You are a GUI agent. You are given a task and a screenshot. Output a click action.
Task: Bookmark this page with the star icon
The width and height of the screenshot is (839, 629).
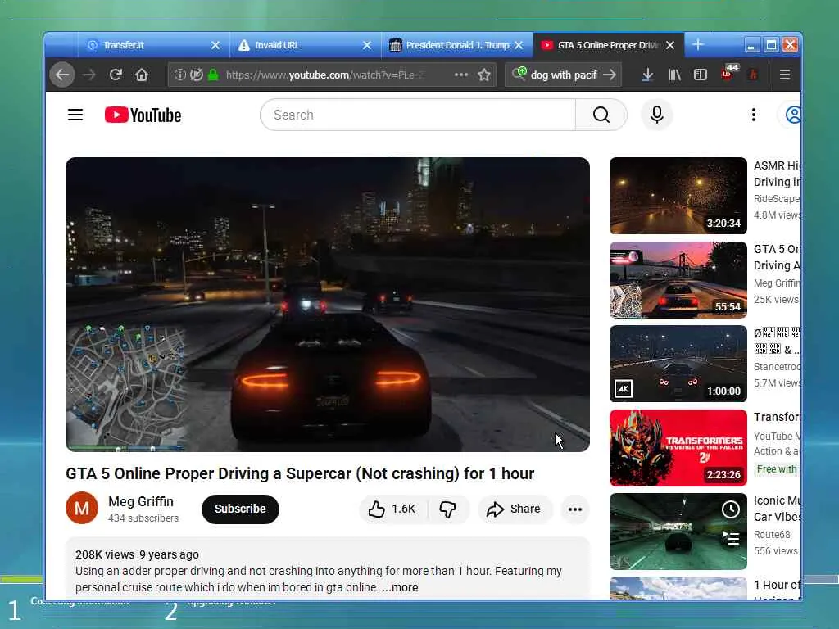[x=484, y=75]
